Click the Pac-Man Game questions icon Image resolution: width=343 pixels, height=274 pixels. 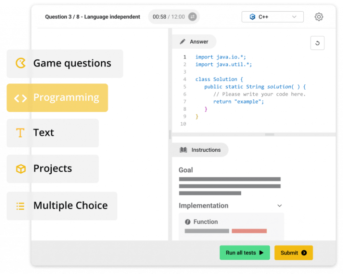[21, 63]
